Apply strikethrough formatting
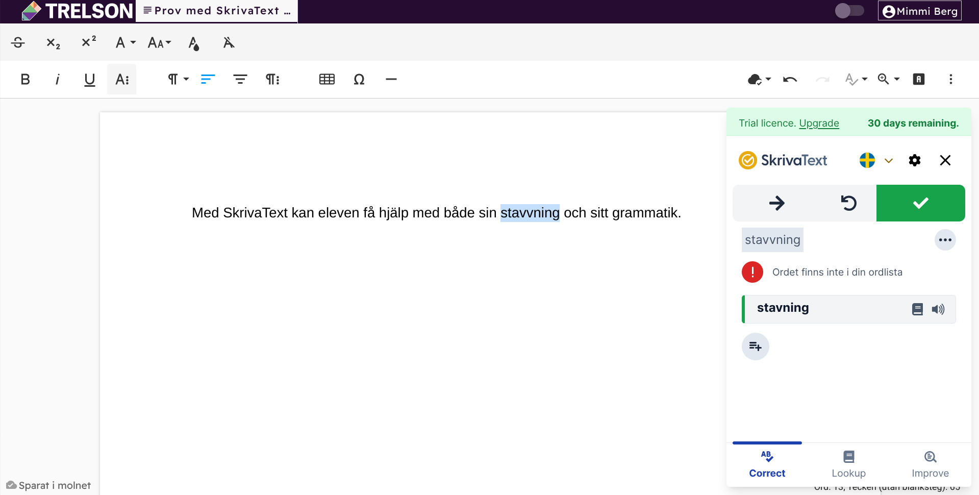Viewport: 979px width, 495px height. tap(18, 42)
